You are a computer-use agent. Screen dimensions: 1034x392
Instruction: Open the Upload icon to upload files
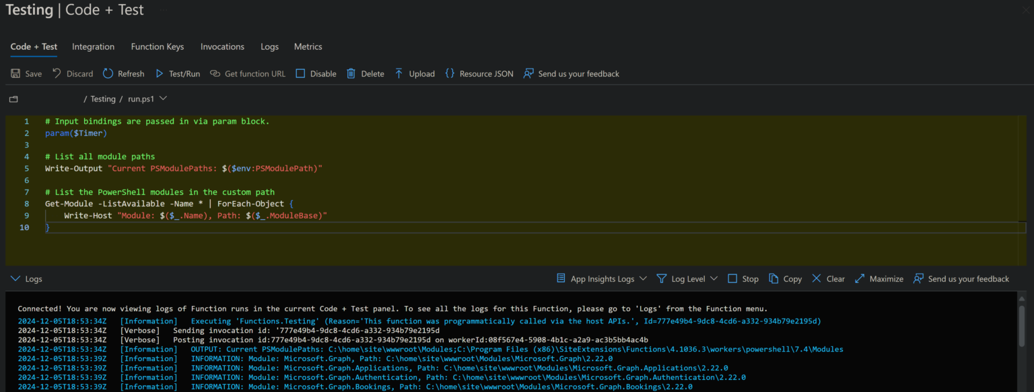[x=399, y=73]
